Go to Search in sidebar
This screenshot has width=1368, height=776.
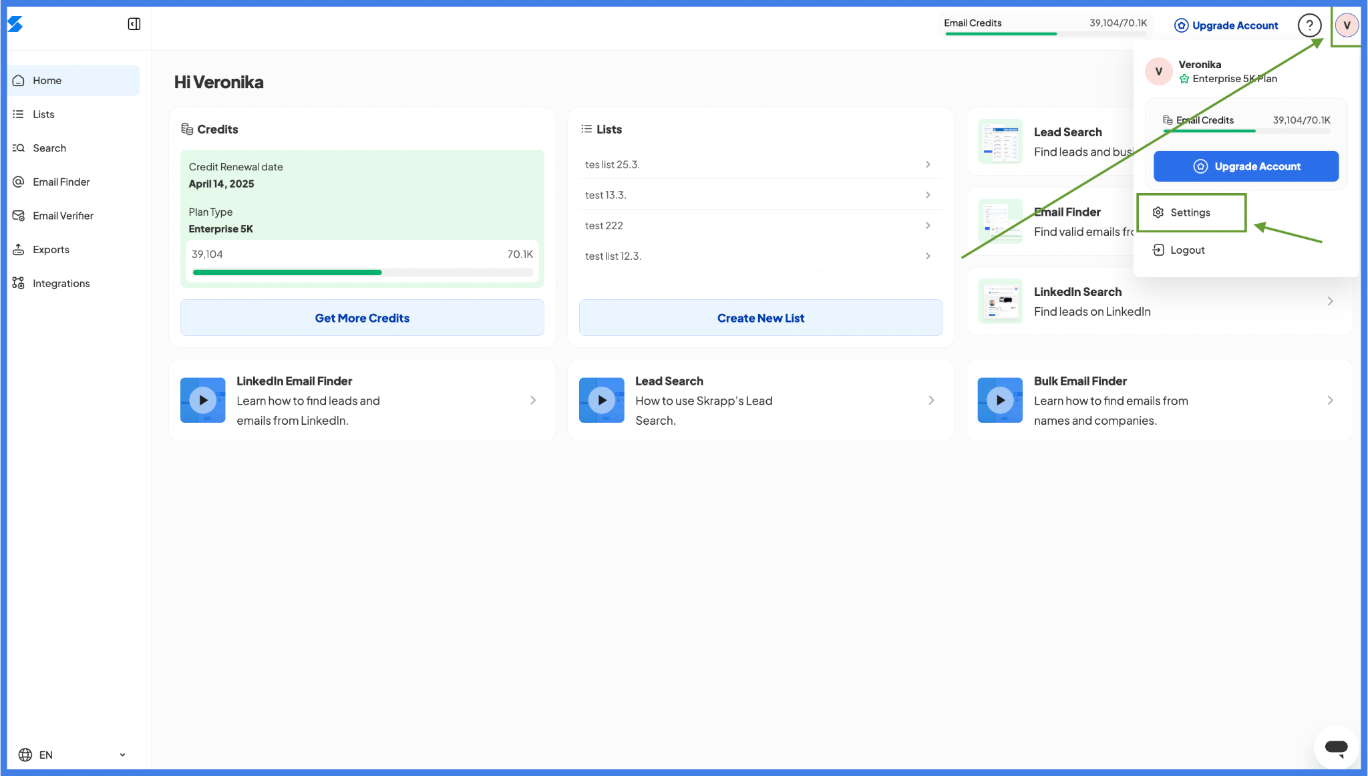point(74,148)
